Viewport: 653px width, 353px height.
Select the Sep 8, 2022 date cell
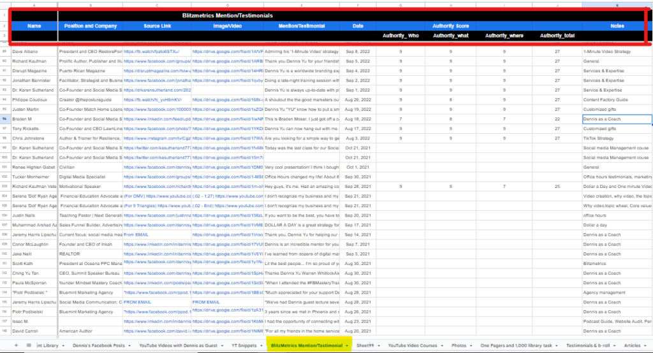[358, 52]
